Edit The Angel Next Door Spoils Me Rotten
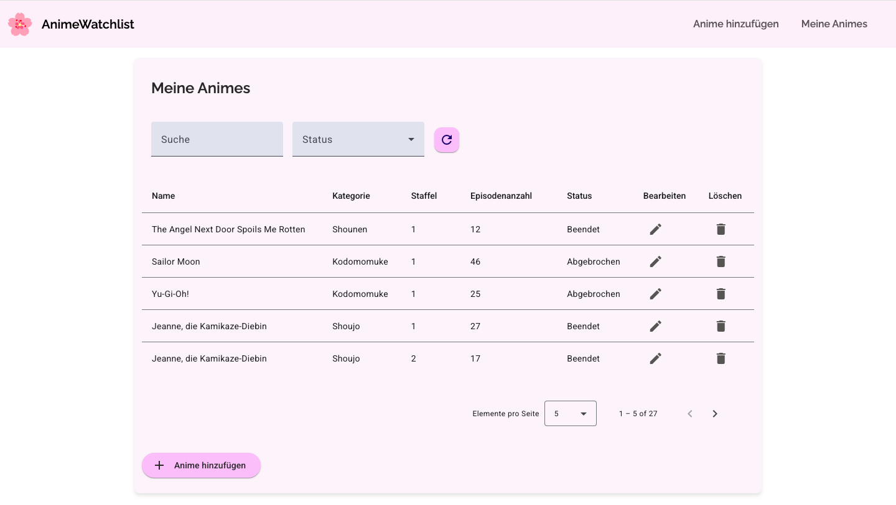Viewport: 896px width, 505px height. pyautogui.click(x=655, y=229)
